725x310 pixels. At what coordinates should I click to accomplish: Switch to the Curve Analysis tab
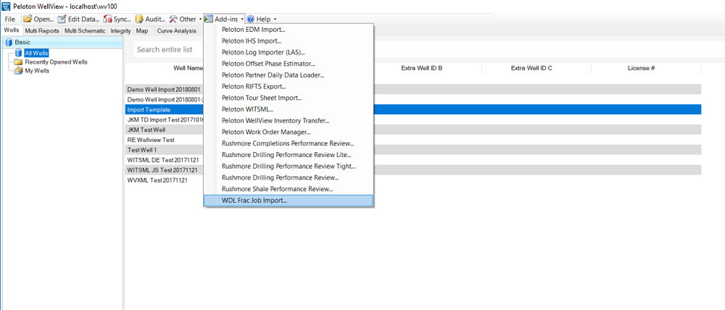point(176,31)
